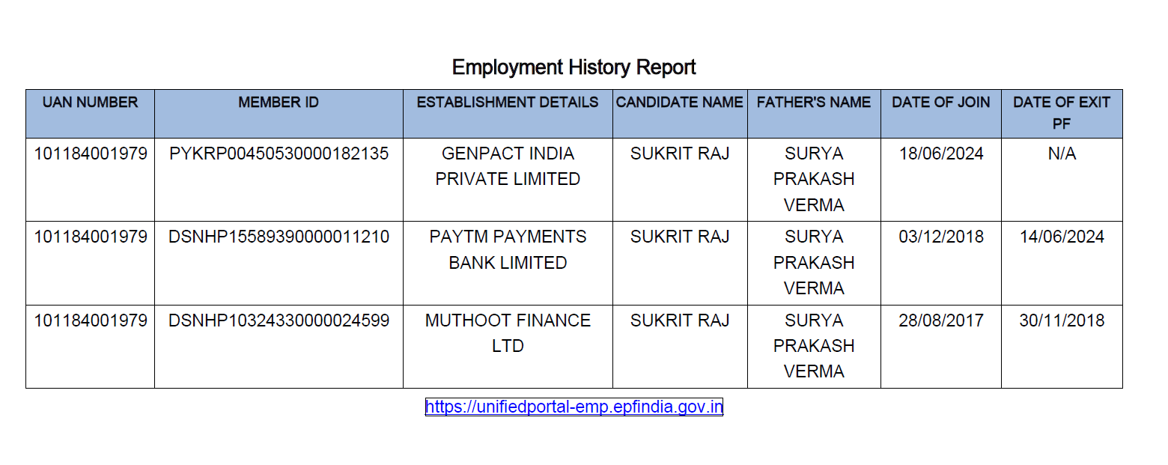This screenshot has width=1168, height=465.
Task: Click the UAN number in the Genpact row
Action: point(91,154)
